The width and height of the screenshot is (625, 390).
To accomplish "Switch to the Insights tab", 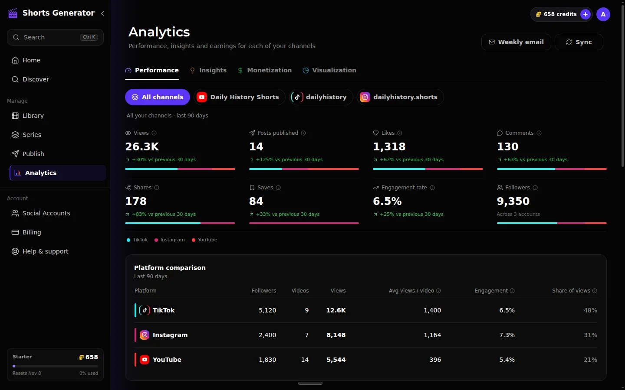I will coord(208,70).
